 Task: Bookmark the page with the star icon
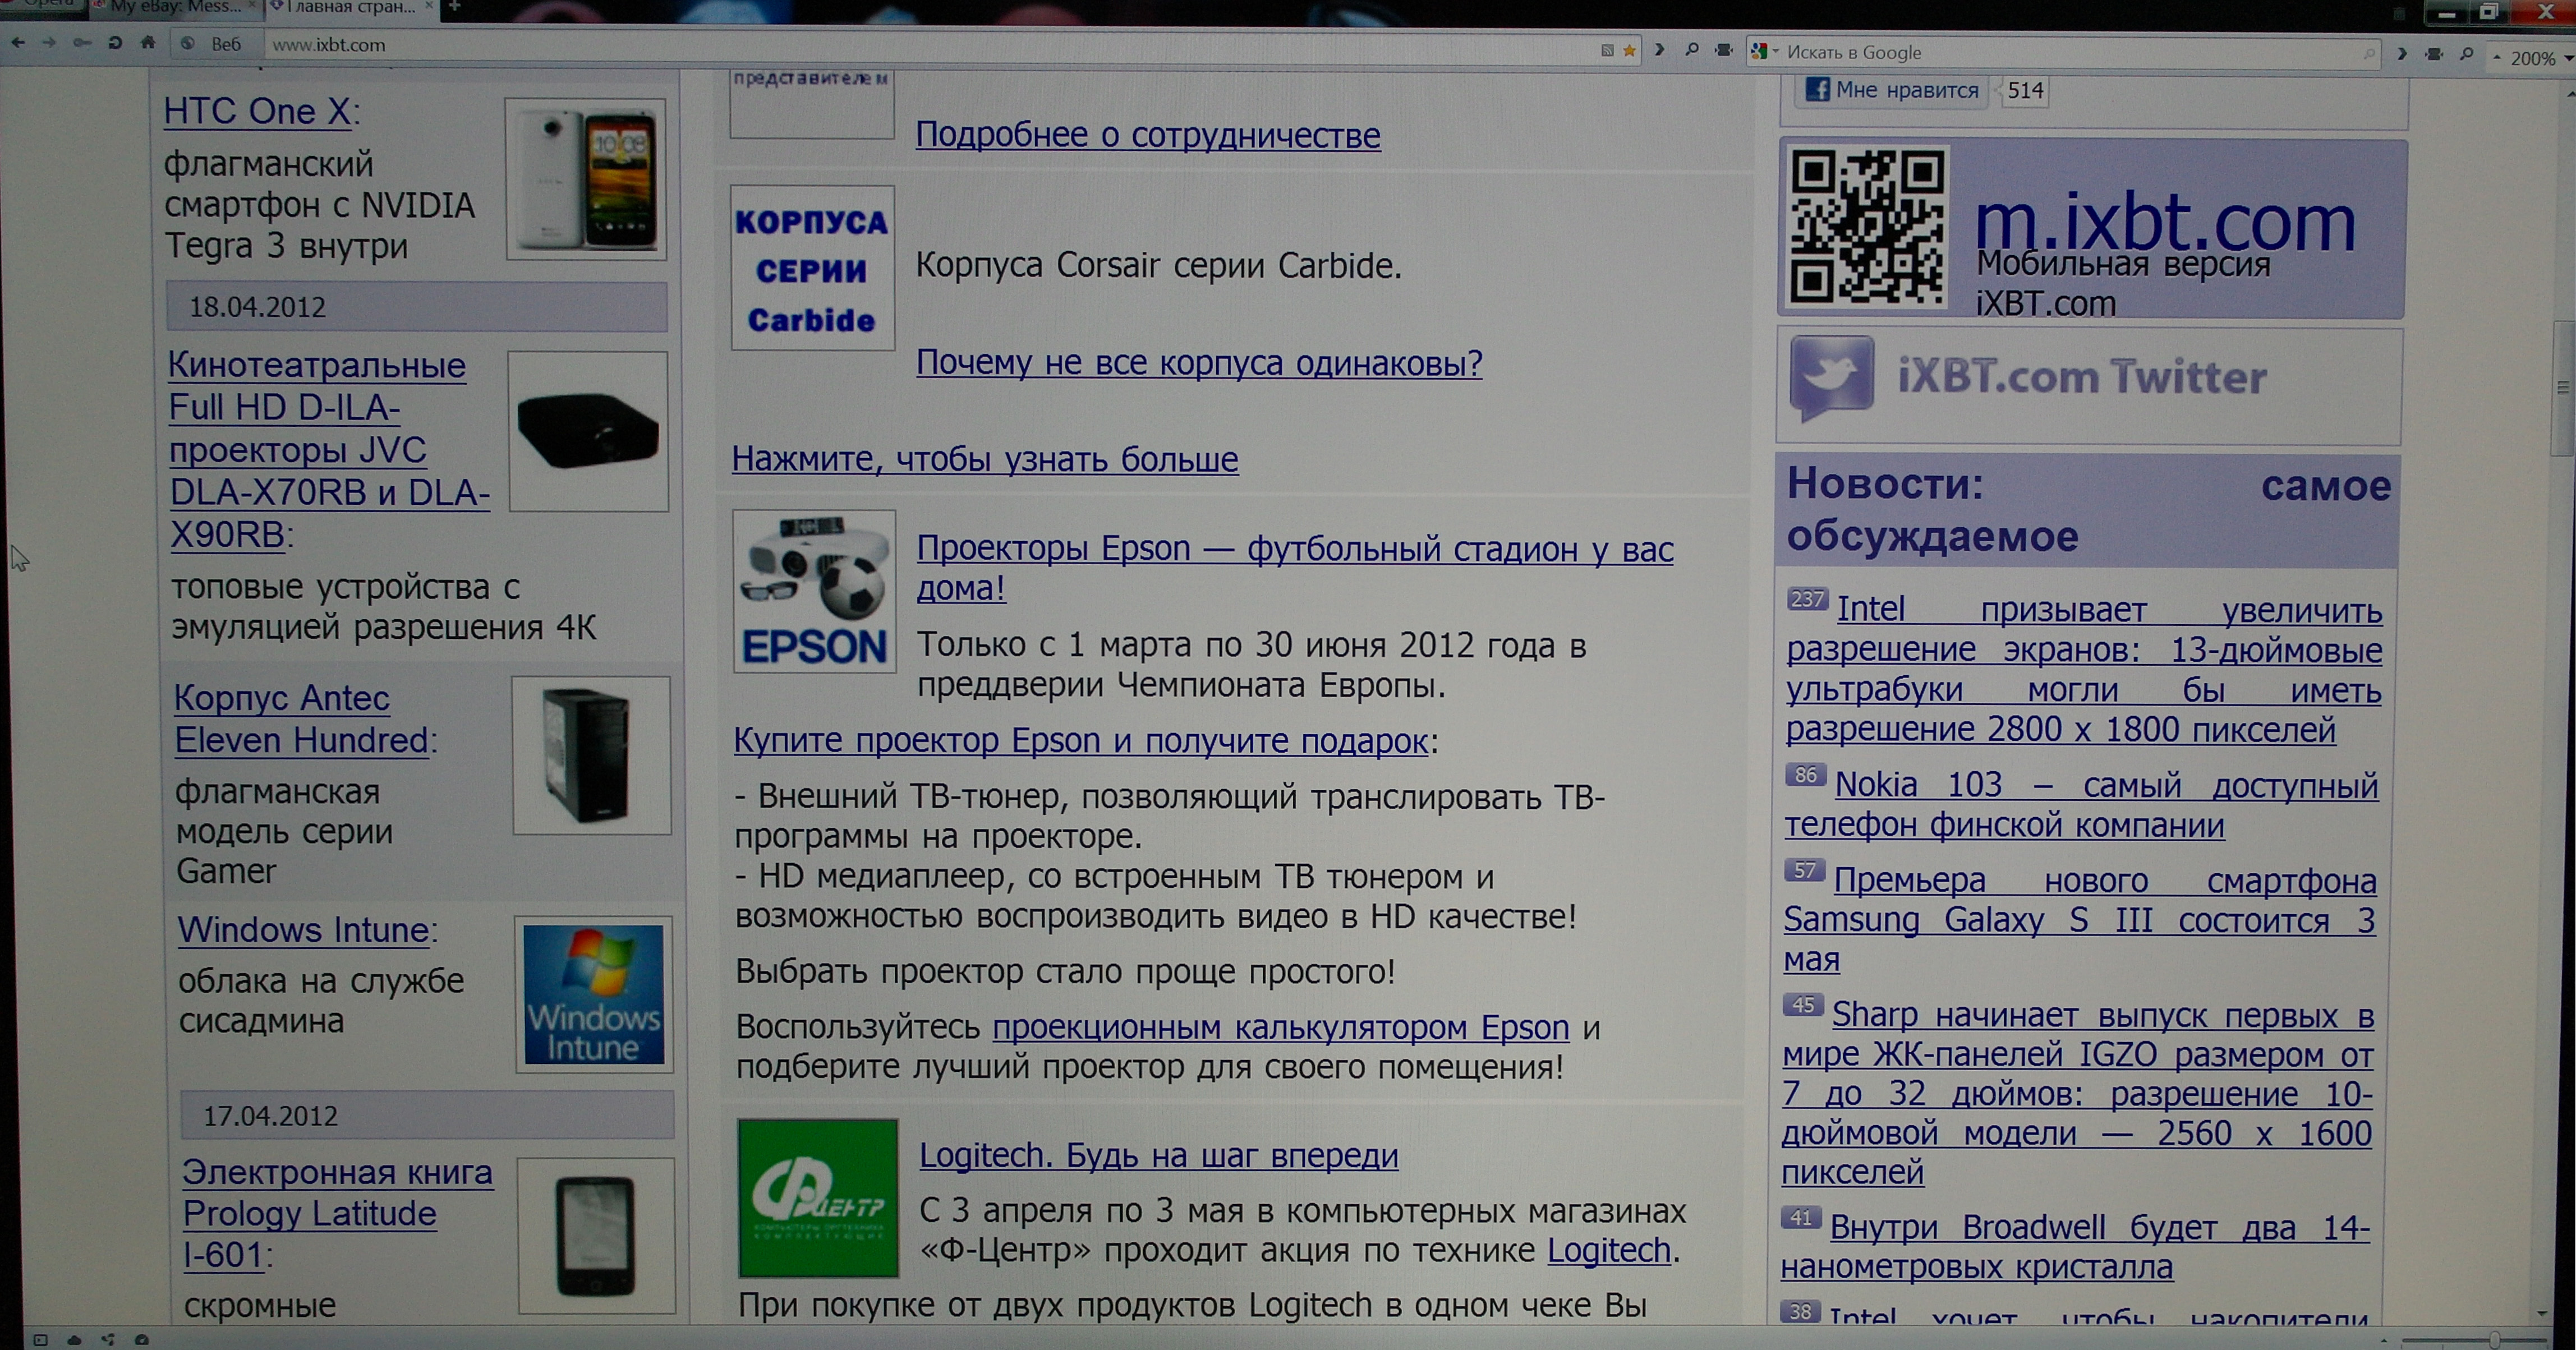click(1629, 50)
